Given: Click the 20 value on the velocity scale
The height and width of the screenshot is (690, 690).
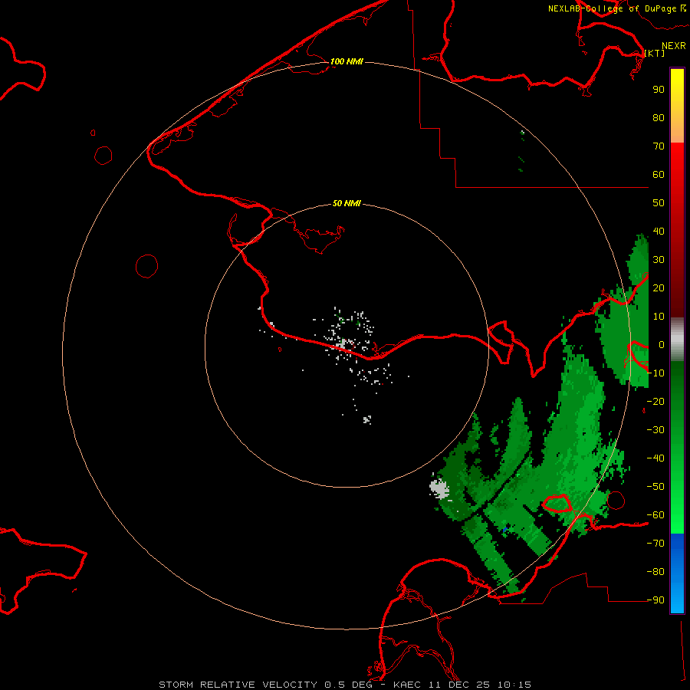Looking at the screenshot, I should 659,287.
